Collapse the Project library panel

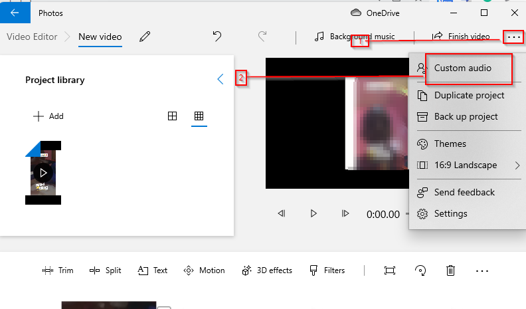click(x=220, y=79)
